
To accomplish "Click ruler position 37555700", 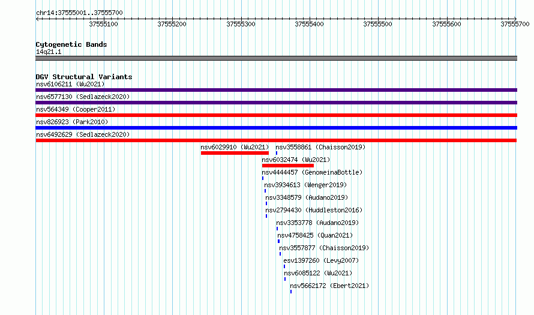I will coord(515,24).
